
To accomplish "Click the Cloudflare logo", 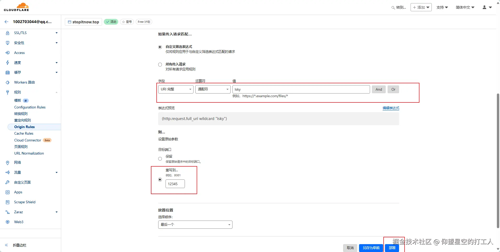I will pos(16,7).
